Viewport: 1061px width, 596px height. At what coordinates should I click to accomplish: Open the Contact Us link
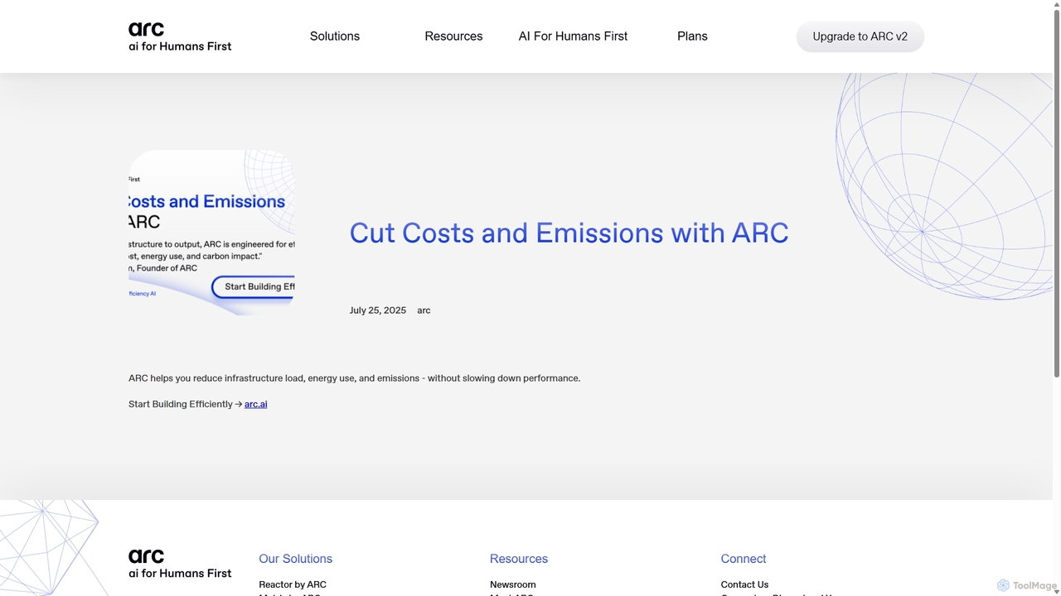click(x=744, y=584)
